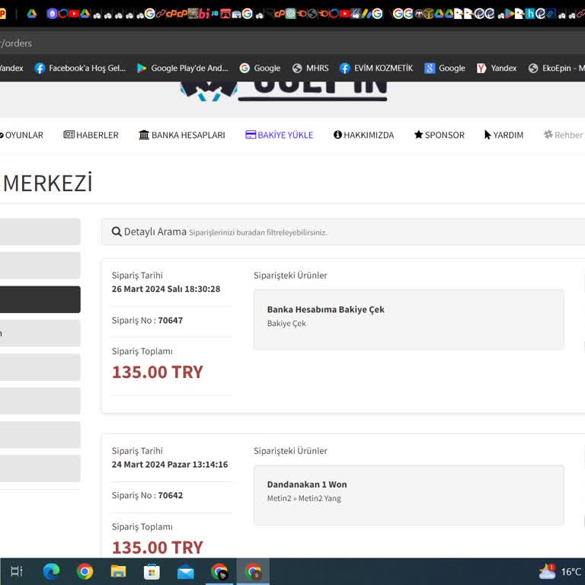The height and width of the screenshot is (585, 585).
Task: Open the Rehber menu item
Action: point(564,135)
